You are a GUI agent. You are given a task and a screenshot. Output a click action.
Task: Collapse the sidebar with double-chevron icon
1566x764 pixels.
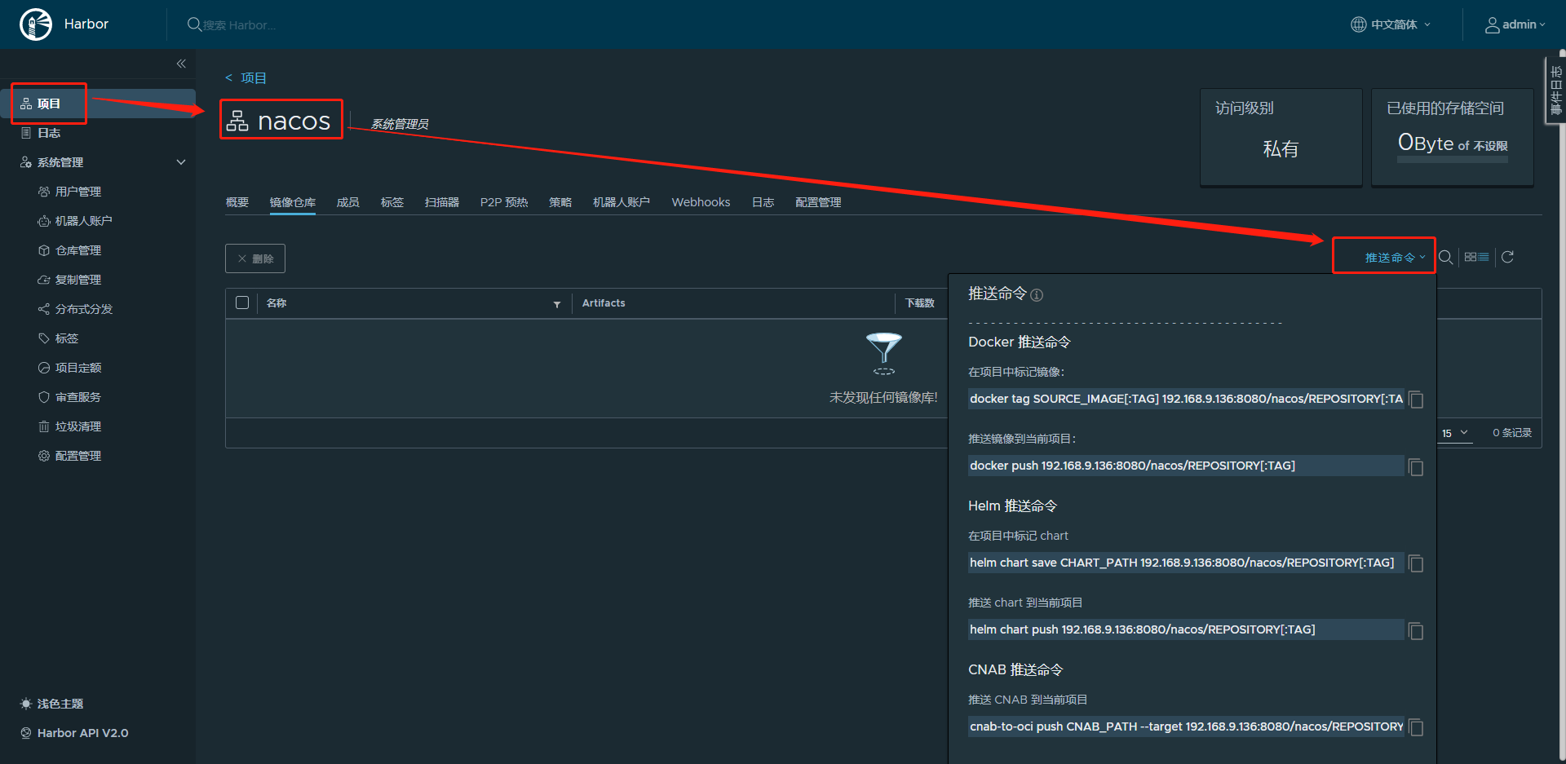click(x=181, y=64)
